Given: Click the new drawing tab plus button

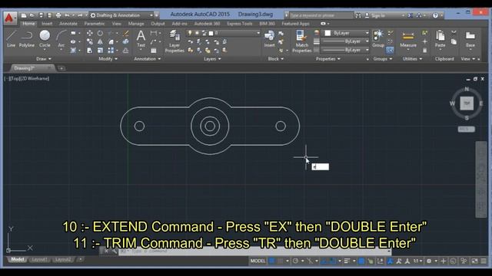Looking at the screenshot, I should (x=61, y=68).
